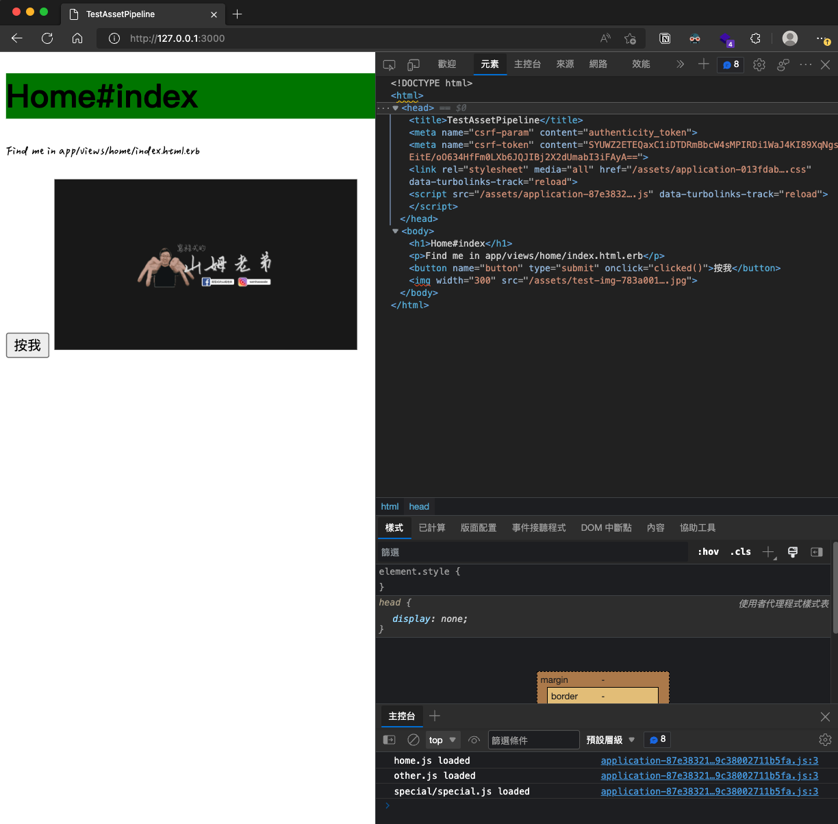Open the source link for home.js loaded
838x824 pixels.
point(709,760)
